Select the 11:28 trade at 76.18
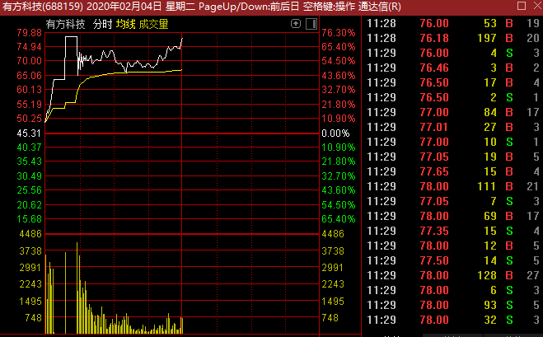Screen dimensions: 543x337 pyautogui.click(x=452, y=38)
